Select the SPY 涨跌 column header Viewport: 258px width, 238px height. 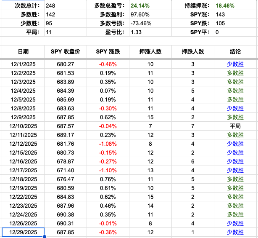click(x=108, y=51)
